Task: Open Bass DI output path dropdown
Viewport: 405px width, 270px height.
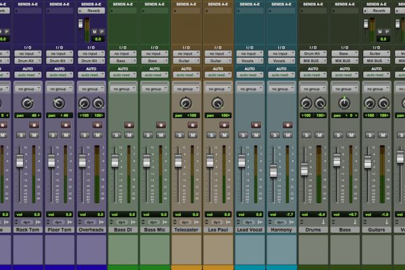Action: pyautogui.click(x=123, y=61)
